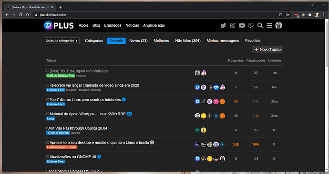Tick checkbox for Apresente o seu desktop topic
This screenshot has width=329, height=174.
point(48,143)
